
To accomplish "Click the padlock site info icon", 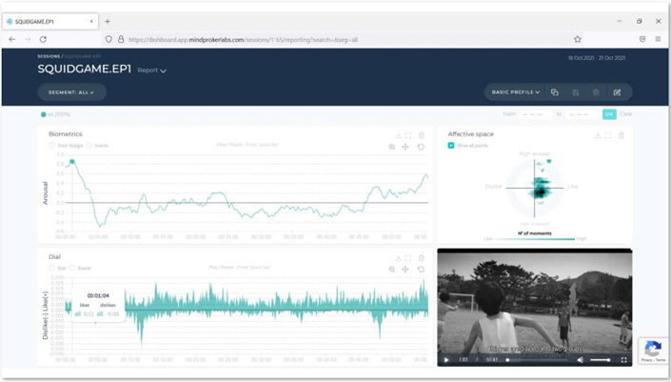I will (x=121, y=39).
